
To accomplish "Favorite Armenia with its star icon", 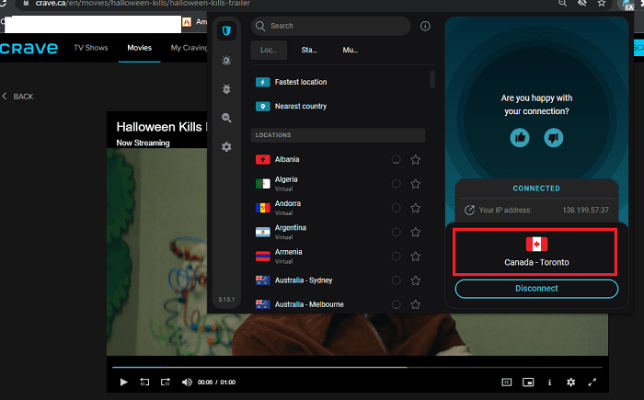I will (415, 257).
